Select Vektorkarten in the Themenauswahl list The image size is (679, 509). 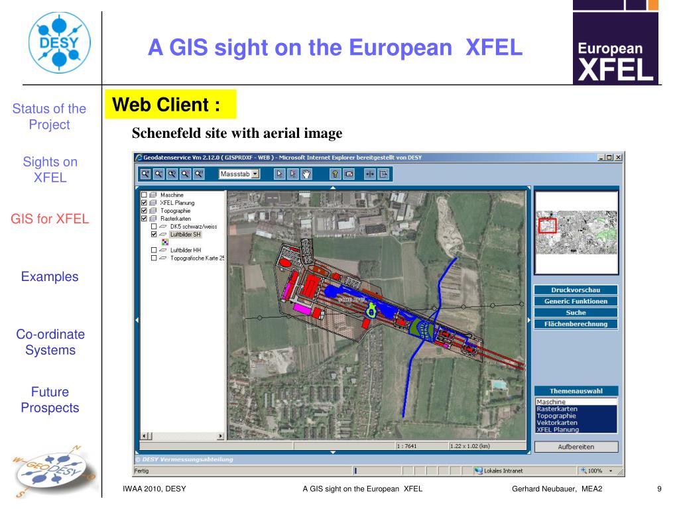(x=557, y=422)
